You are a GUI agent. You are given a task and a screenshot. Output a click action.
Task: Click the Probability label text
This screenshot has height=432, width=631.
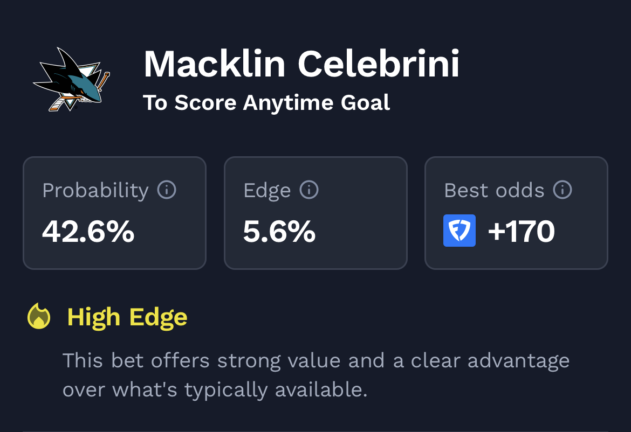coord(95,190)
